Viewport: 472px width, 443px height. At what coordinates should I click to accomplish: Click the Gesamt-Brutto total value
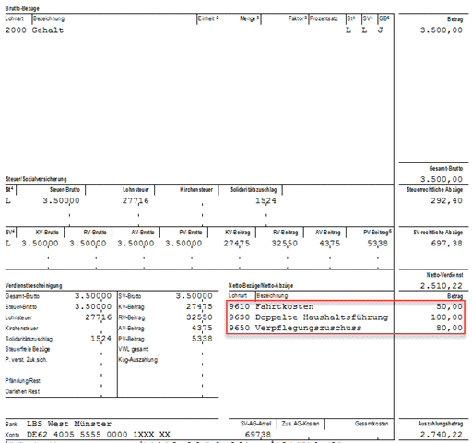(x=442, y=179)
